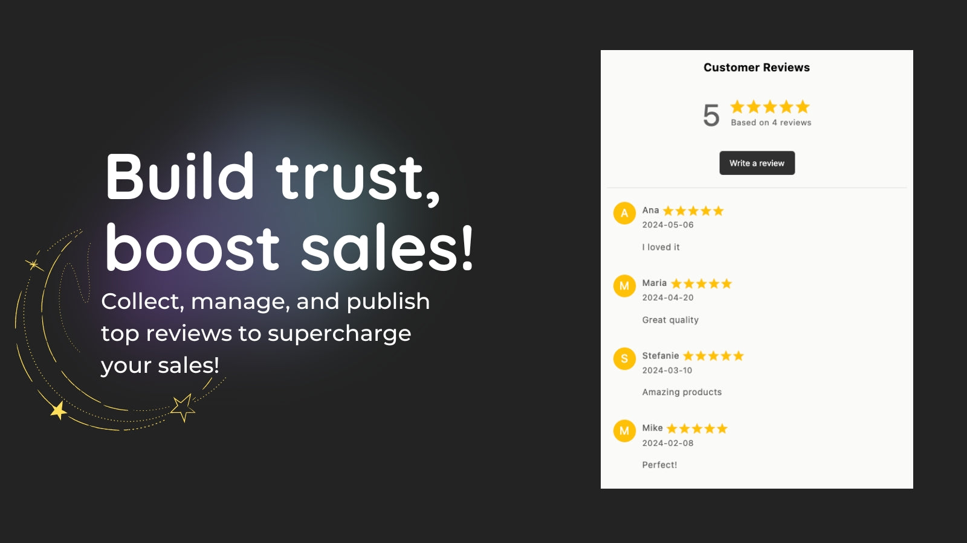Click Mike's circular avatar icon
The image size is (967, 543).
(x=624, y=431)
